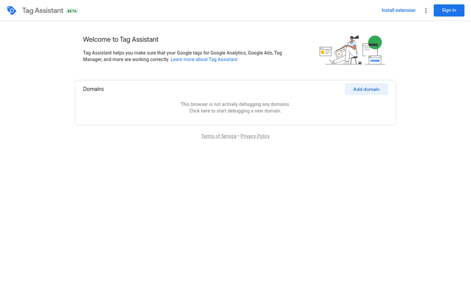This screenshot has height=295, width=471.
Task: Click the Sign in button
Action: [x=449, y=11]
